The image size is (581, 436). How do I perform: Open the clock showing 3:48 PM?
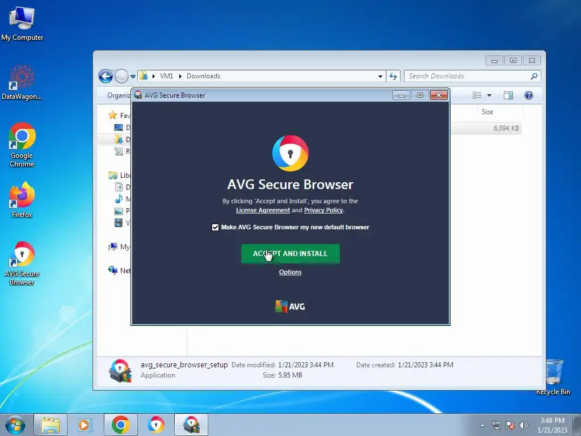click(x=552, y=425)
